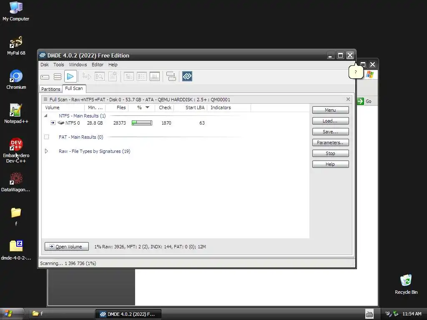
Task: Click the Start LBA column header
Action: point(191,107)
